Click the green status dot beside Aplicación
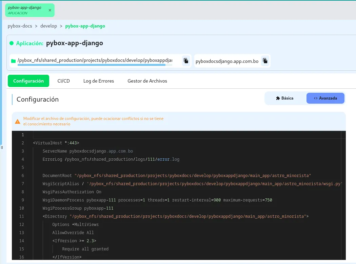 [x=12, y=43]
